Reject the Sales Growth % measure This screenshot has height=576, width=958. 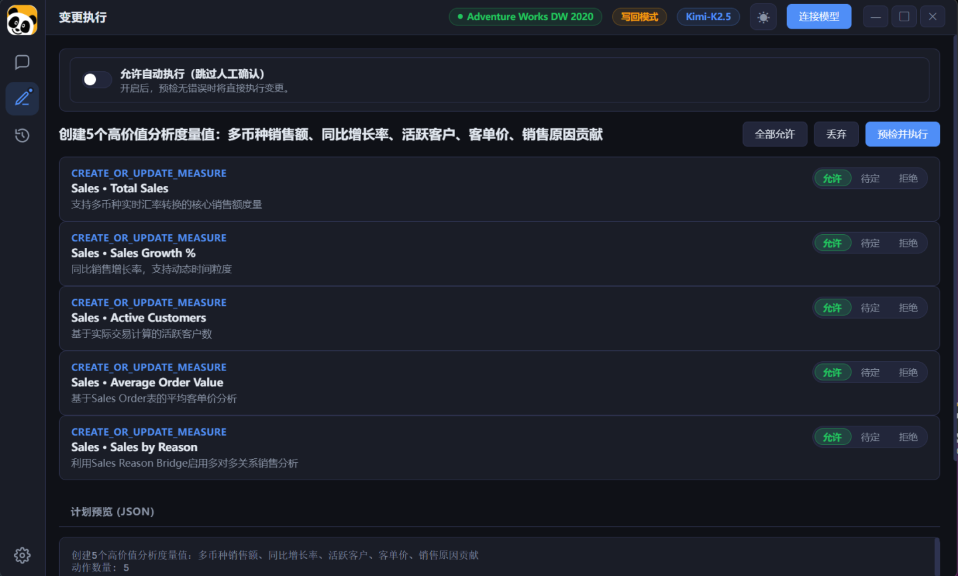pos(907,243)
